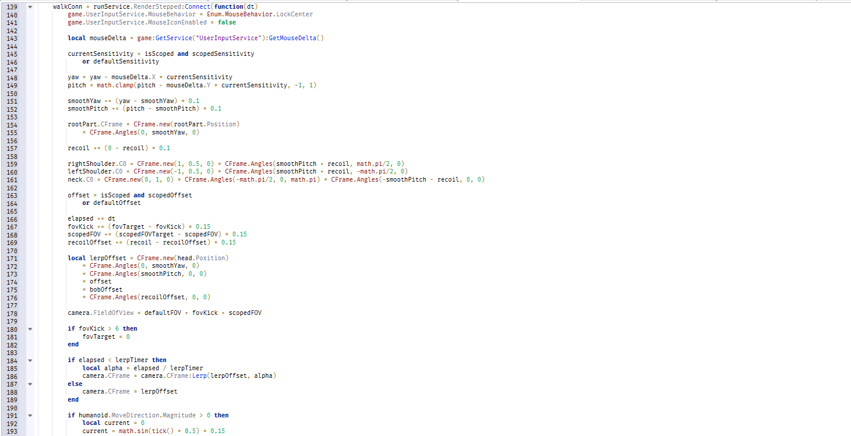Collapse the fold arrow at line 191
851x436 pixels.
[x=30, y=416]
